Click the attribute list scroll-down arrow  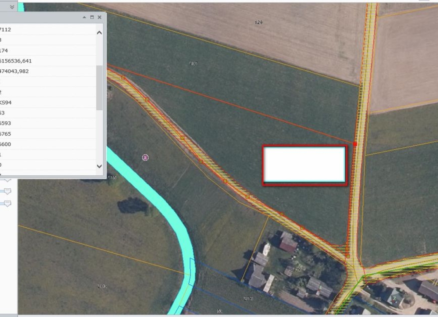pyautogui.click(x=99, y=166)
